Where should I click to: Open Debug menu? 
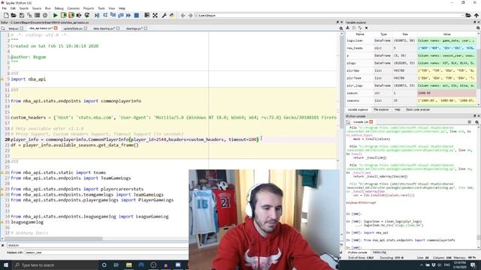(x=59, y=8)
